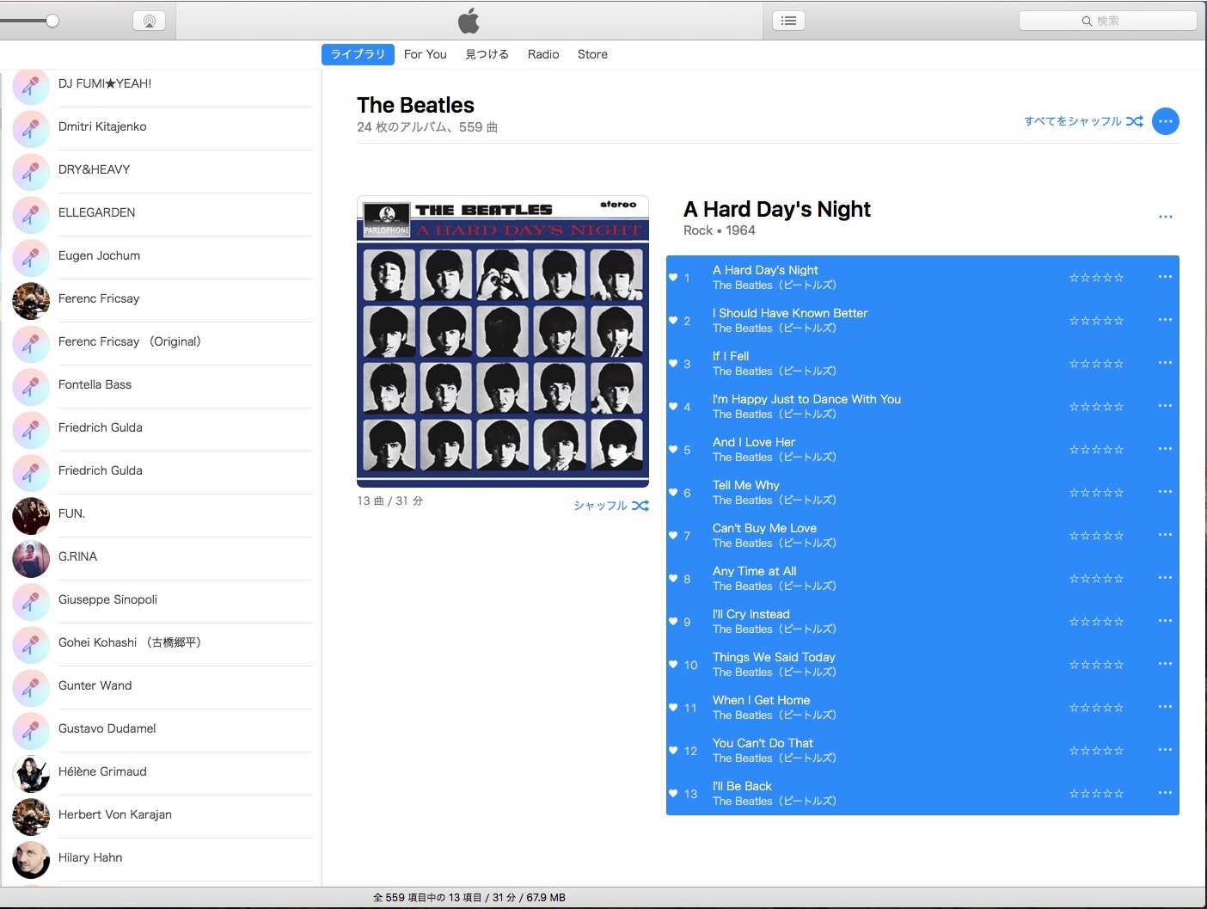Click the volume slider knob
The width and height of the screenshot is (1207, 909).
coord(52,21)
